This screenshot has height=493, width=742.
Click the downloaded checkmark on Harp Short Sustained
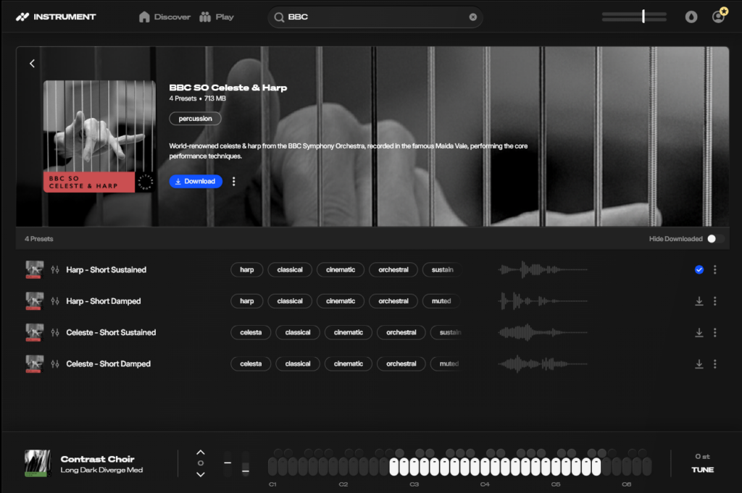pos(699,270)
